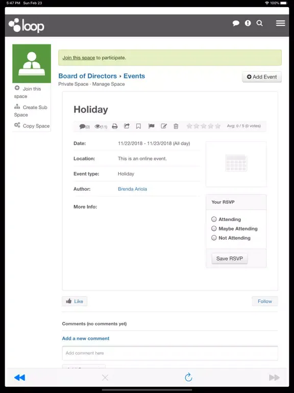Image resolution: width=294 pixels, height=393 pixels.
Task: Rate the event five stars
Action: tap(218, 126)
